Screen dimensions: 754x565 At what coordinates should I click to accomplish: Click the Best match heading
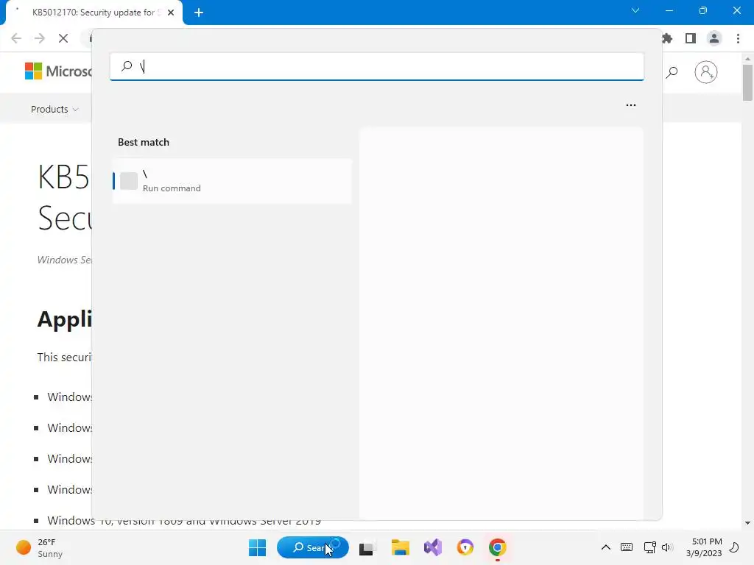click(x=144, y=142)
